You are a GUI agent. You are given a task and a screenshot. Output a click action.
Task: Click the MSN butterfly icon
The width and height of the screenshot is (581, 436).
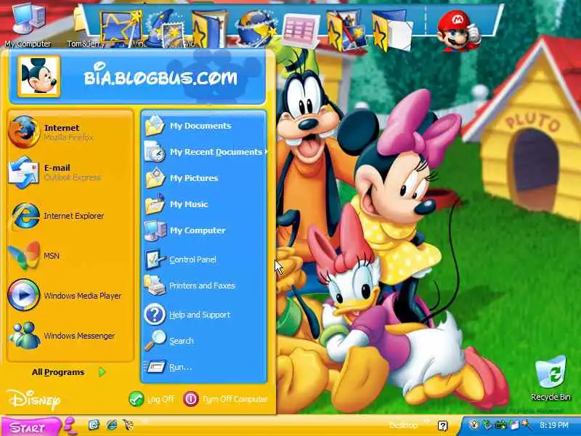(24, 256)
